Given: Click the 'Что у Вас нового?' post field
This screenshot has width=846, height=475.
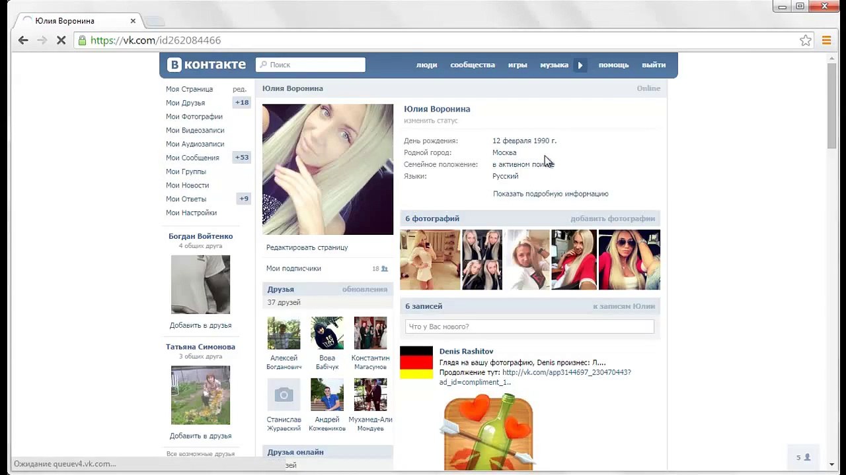Looking at the screenshot, I should pyautogui.click(x=529, y=327).
